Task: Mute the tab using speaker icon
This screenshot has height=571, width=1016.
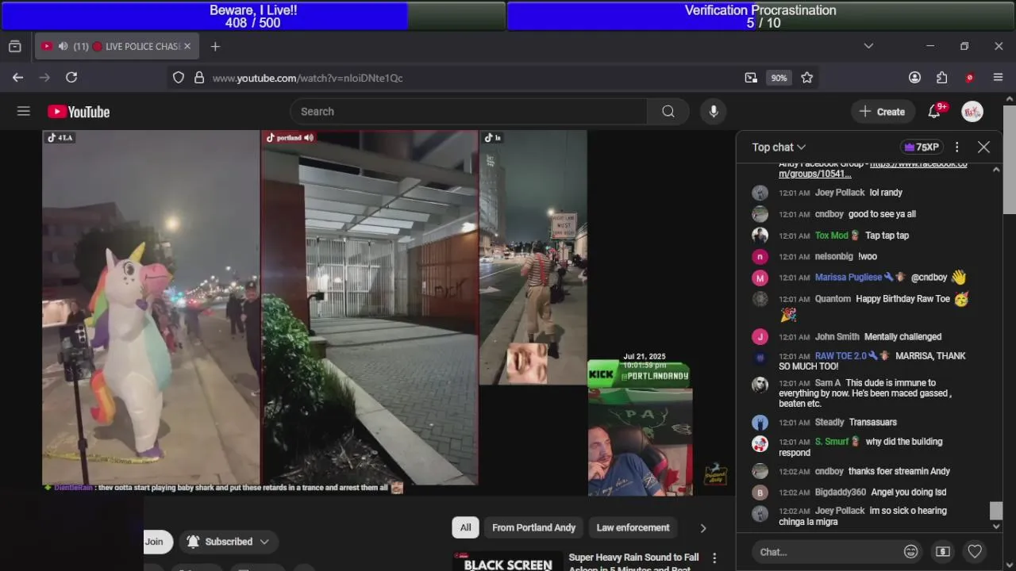Action: (x=63, y=46)
